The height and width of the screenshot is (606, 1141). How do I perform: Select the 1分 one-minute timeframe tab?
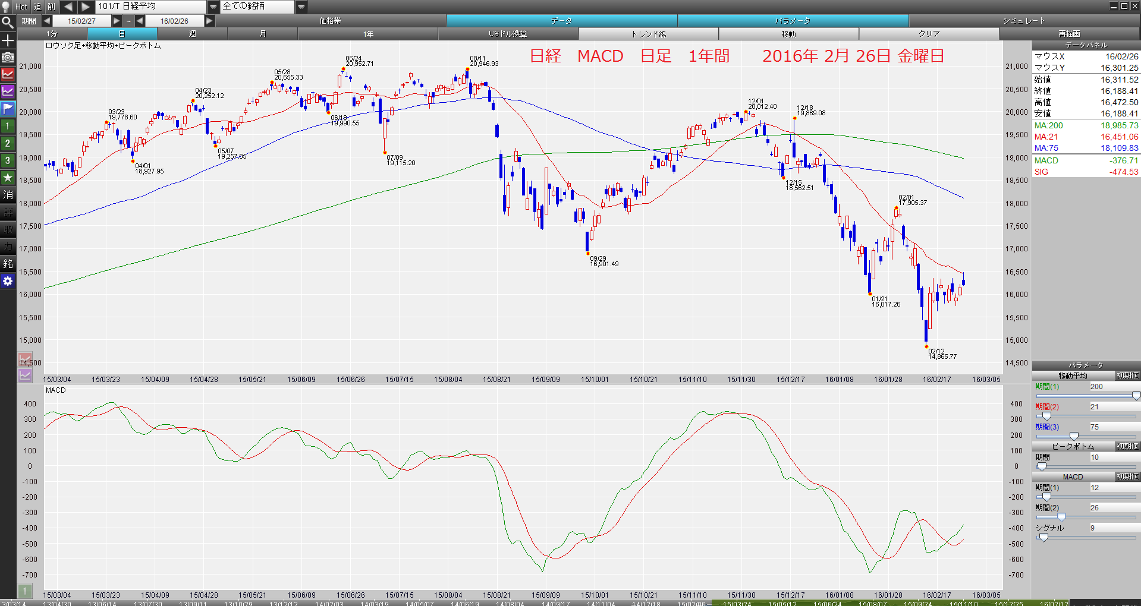52,34
